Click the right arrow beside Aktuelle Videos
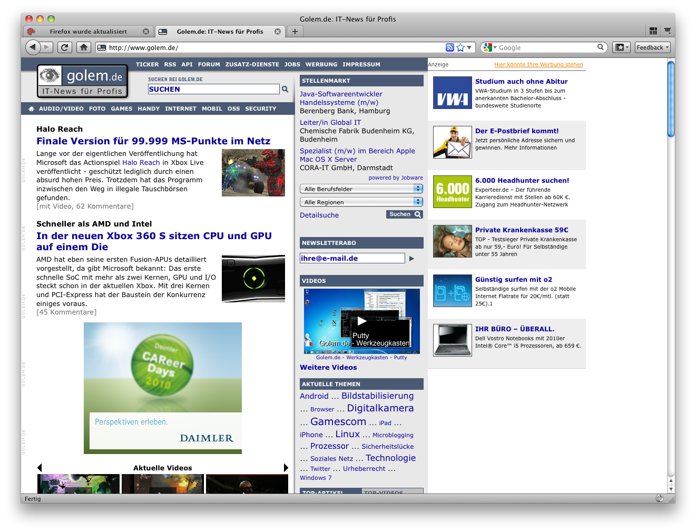The height and width of the screenshot is (532, 696). 286,467
